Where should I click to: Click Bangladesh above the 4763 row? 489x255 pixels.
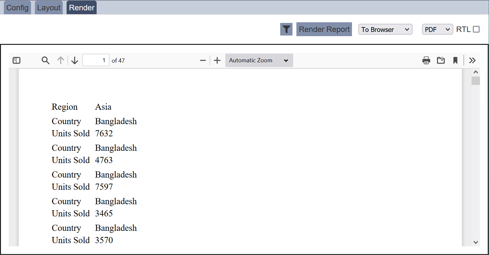(x=116, y=148)
